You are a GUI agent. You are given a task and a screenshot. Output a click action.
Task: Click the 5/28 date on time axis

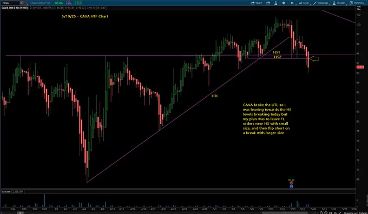(x=354, y=209)
